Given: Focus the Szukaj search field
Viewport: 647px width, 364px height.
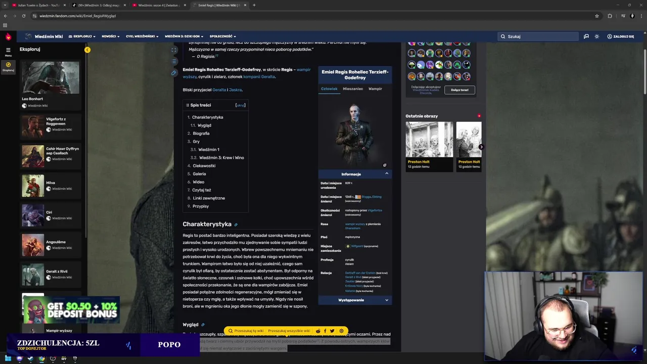Looking at the screenshot, I should (538, 36).
